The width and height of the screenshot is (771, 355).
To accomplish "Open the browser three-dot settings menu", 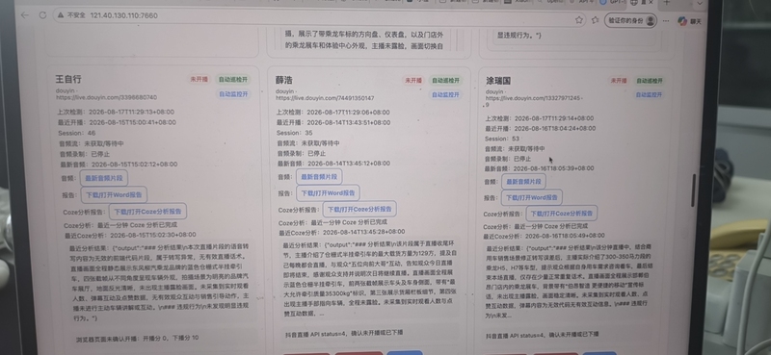I will coord(666,21).
